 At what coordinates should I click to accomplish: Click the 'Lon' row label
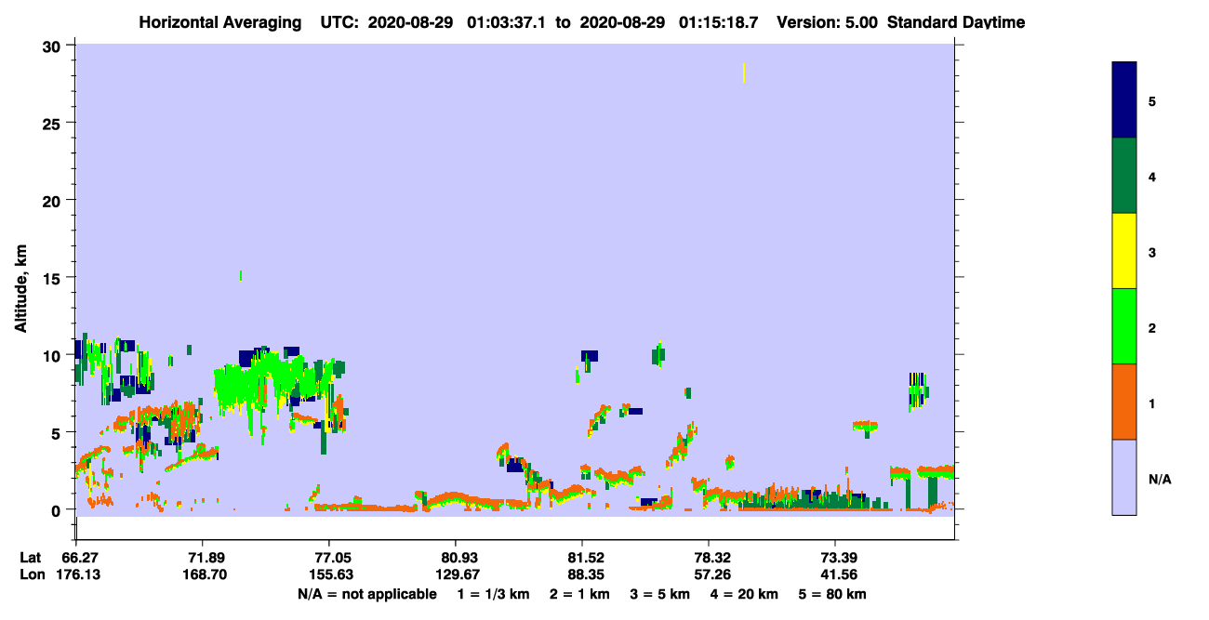32,574
